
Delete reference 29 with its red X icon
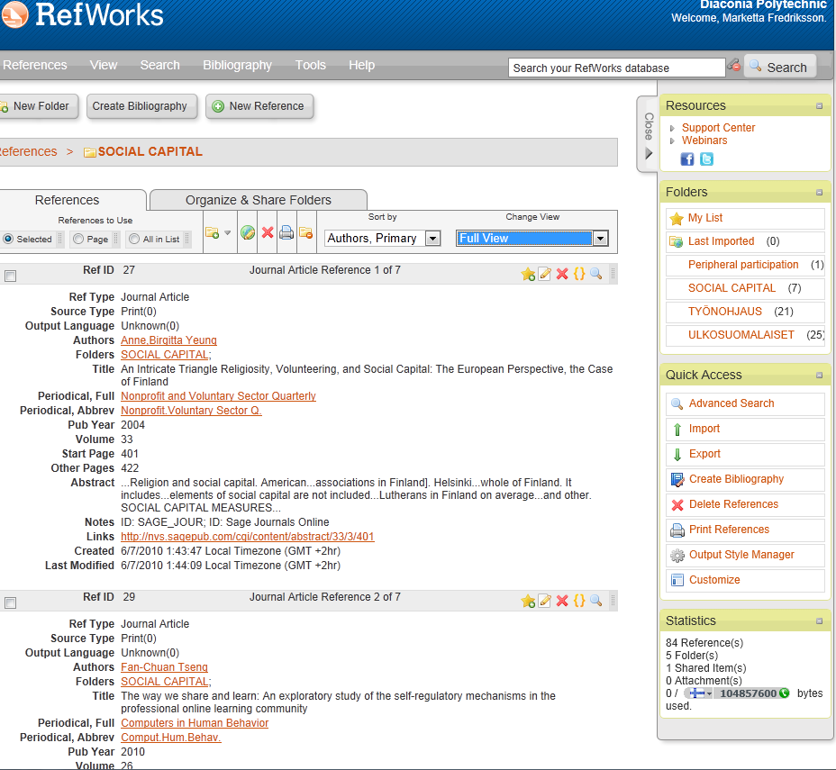click(562, 601)
